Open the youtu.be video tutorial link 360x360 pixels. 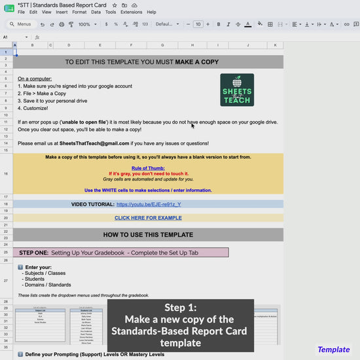(149, 204)
